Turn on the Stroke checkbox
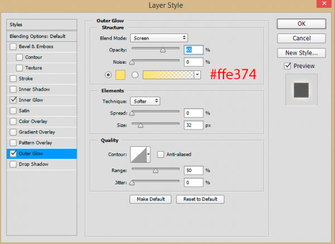 [x=13, y=79]
